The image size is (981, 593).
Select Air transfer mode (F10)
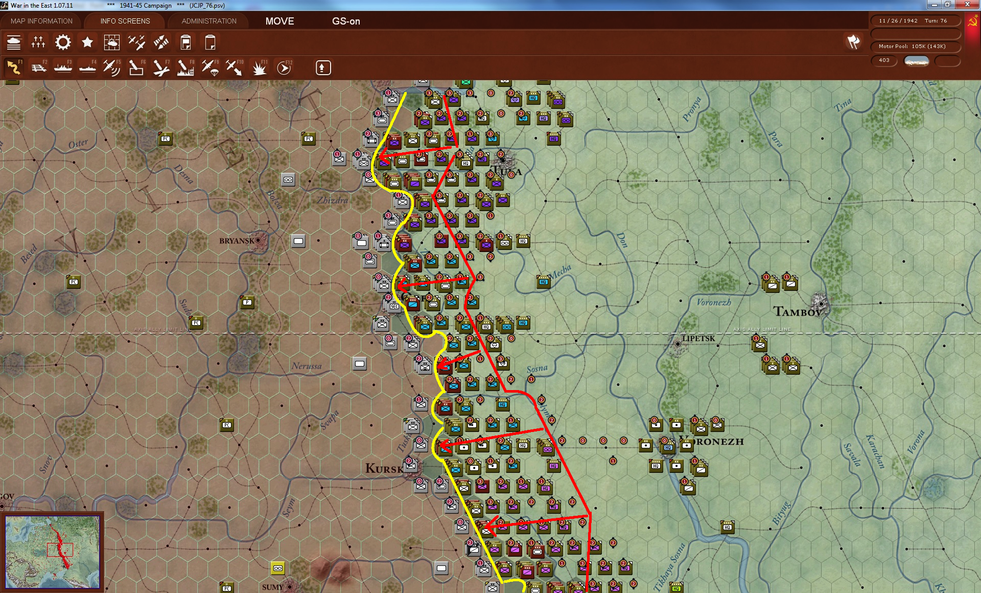click(x=235, y=67)
